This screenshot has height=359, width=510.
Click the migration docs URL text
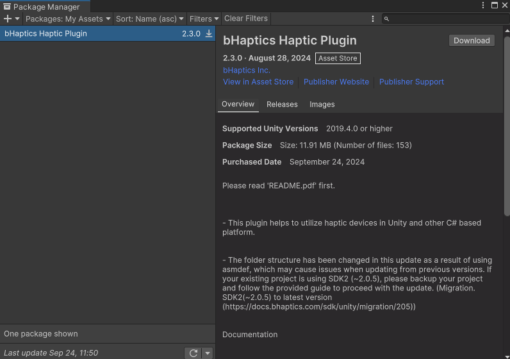click(319, 306)
